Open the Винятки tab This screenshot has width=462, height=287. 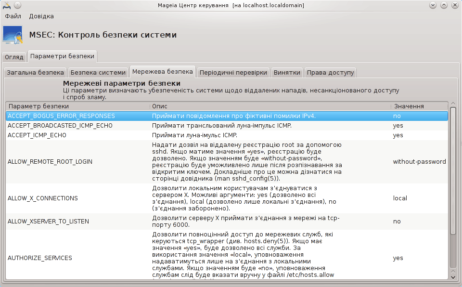[x=287, y=73]
